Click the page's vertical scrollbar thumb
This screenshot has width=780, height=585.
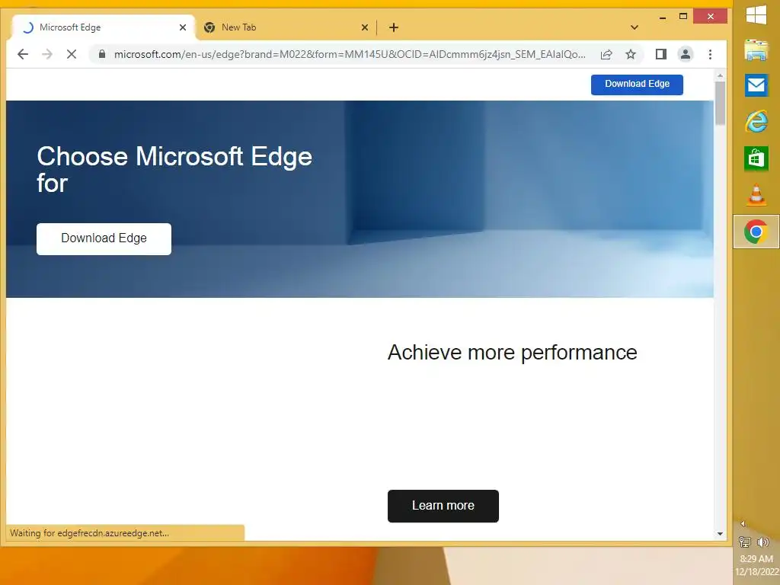pos(720,103)
